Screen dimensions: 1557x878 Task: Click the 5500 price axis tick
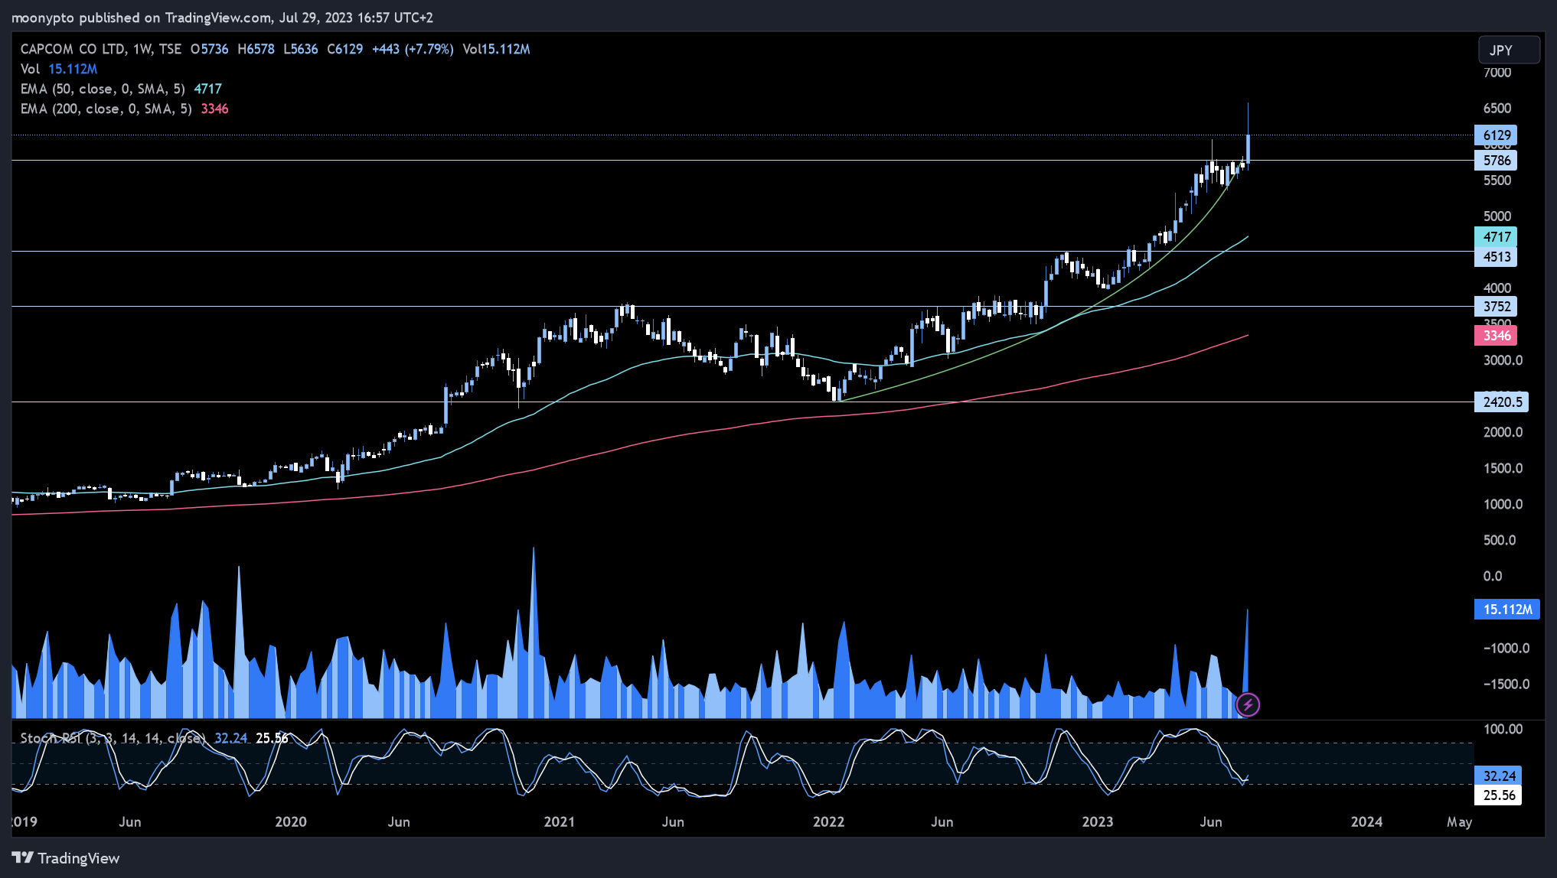[x=1497, y=180]
